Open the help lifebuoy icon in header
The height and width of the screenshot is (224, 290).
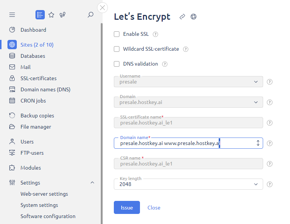(x=193, y=17)
